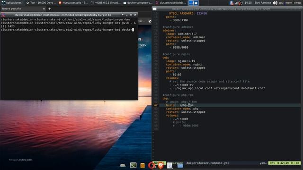Image resolution: width=303 pixels, height=170 pixels.
Task: Click the network signal tray icon
Action: tap(236, 3)
